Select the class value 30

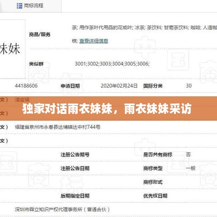[x=189, y=86]
